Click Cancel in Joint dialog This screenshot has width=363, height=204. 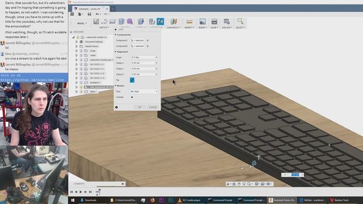(153, 107)
